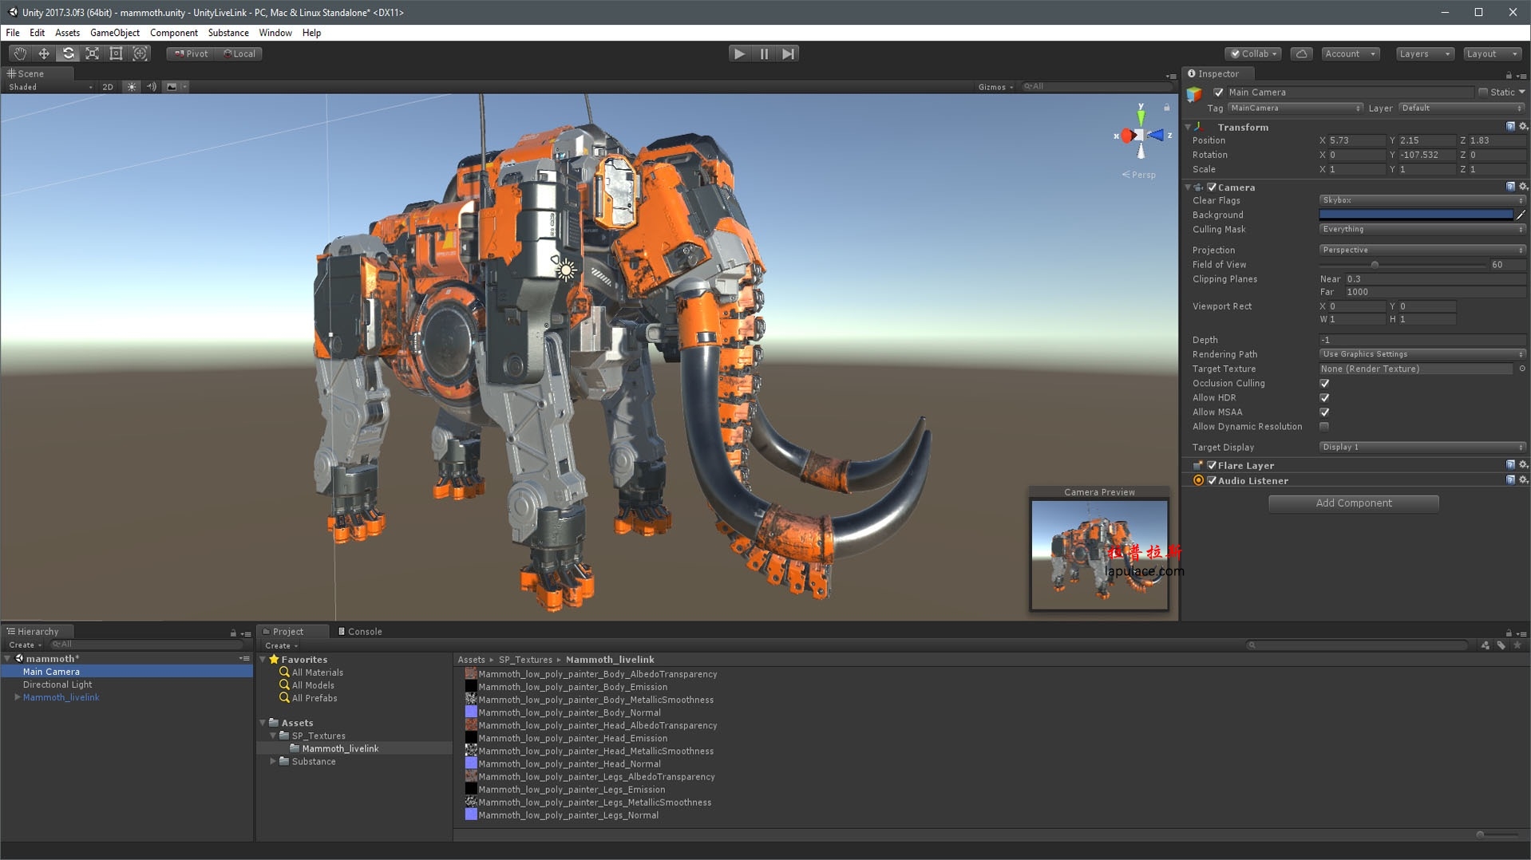Open Projection Perspective dropdown
This screenshot has width=1531, height=860.
coord(1422,250)
